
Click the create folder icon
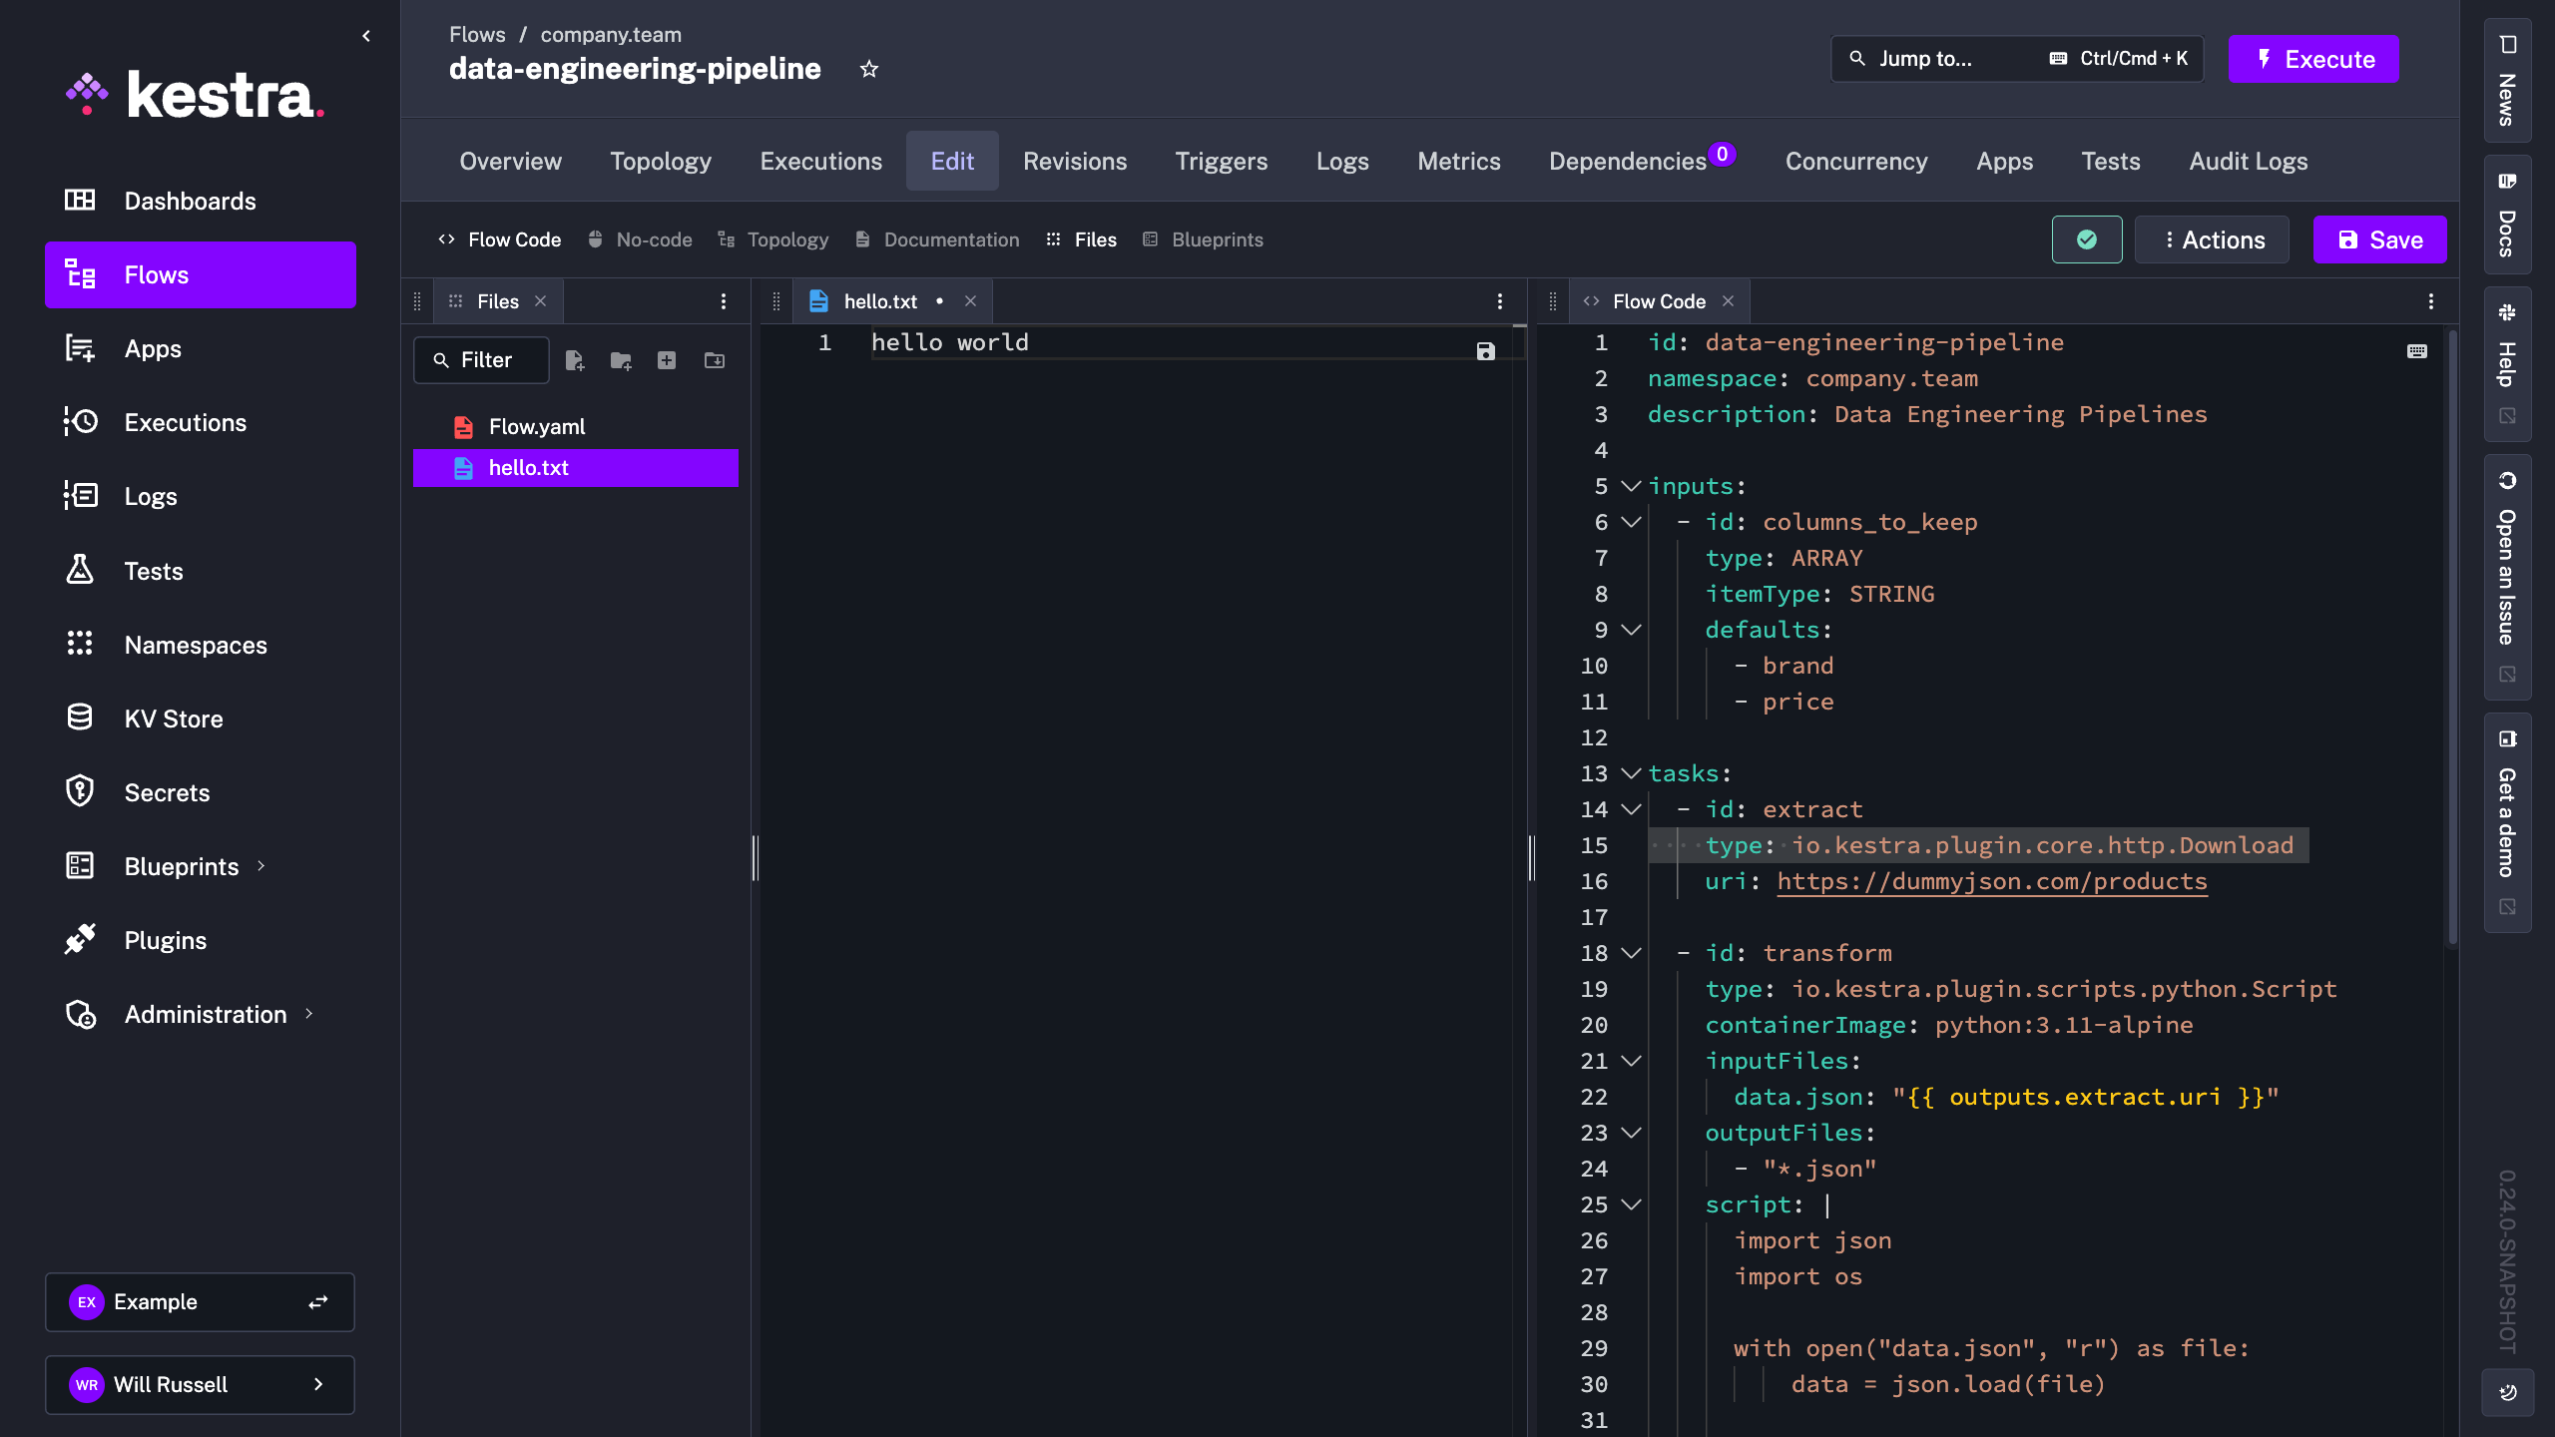(x=621, y=360)
